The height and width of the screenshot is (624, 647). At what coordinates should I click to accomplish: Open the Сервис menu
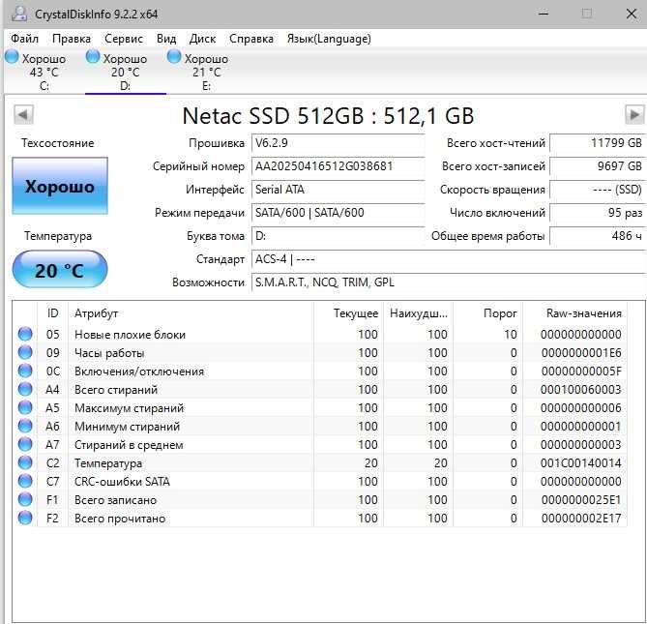pos(124,39)
